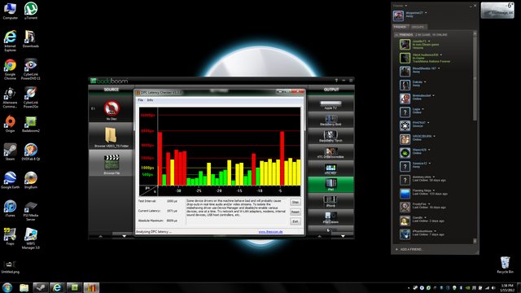This screenshot has height=293, width=521.
Task: Open the File menu in DPC Latency Checker
Action: (x=141, y=100)
